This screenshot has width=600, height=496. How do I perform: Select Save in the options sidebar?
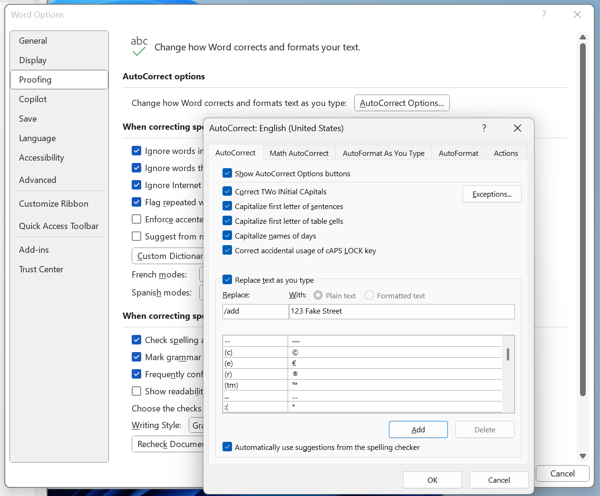coord(28,118)
